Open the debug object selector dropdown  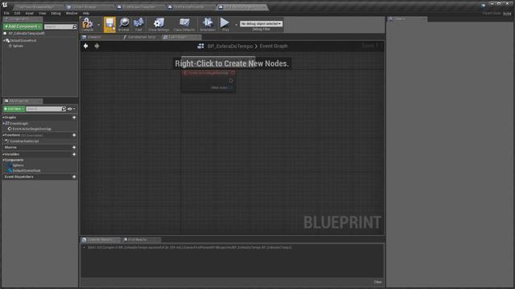tap(261, 24)
